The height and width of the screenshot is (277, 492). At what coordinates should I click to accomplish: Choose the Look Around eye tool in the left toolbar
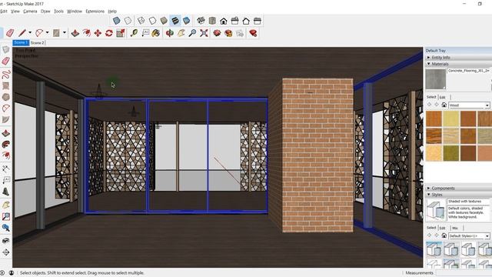[6, 241]
